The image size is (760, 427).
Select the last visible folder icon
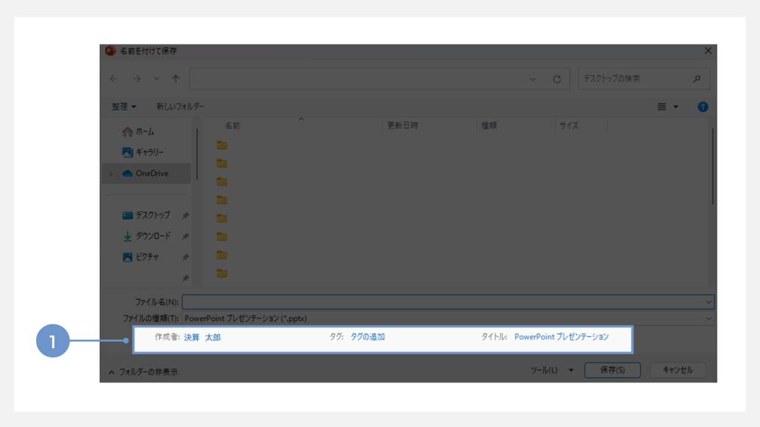click(x=222, y=273)
